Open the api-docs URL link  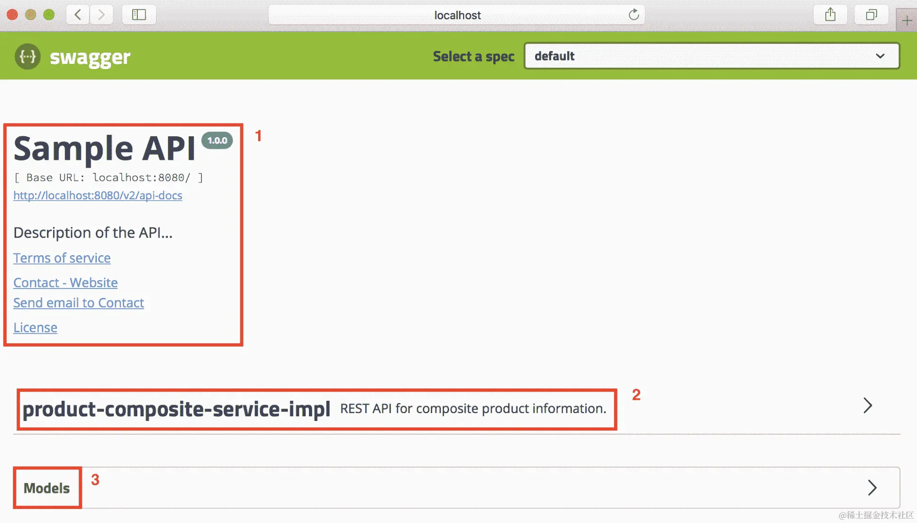(x=98, y=195)
